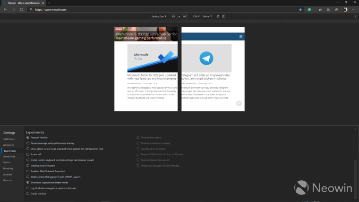Open the Microsoft To Do article headline
Viewport: 359px width, 202px height.
(152, 76)
